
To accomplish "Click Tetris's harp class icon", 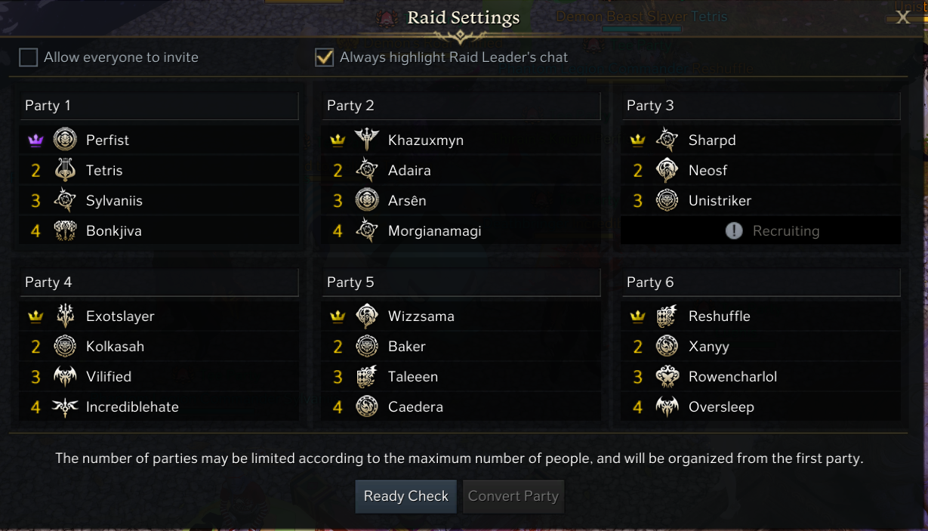I will pyautogui.click(x=65, y=170).
